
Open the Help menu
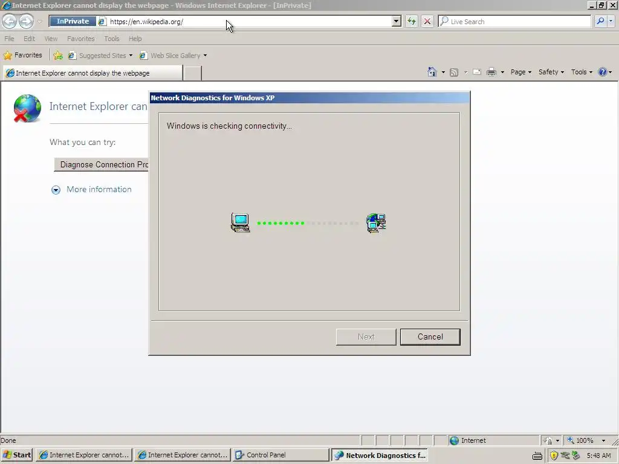pyautogui.click(x=135, y=39)
